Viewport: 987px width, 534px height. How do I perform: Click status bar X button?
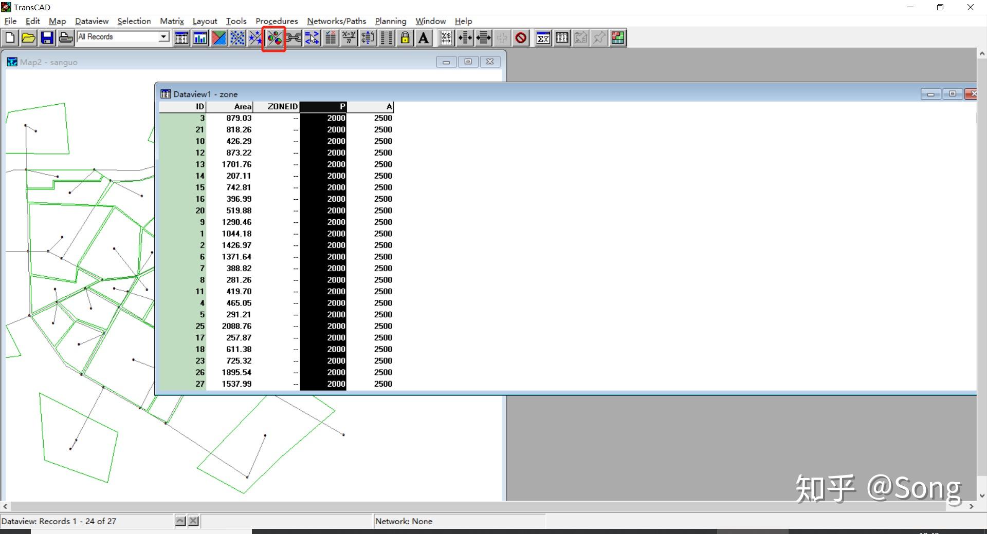193,521
